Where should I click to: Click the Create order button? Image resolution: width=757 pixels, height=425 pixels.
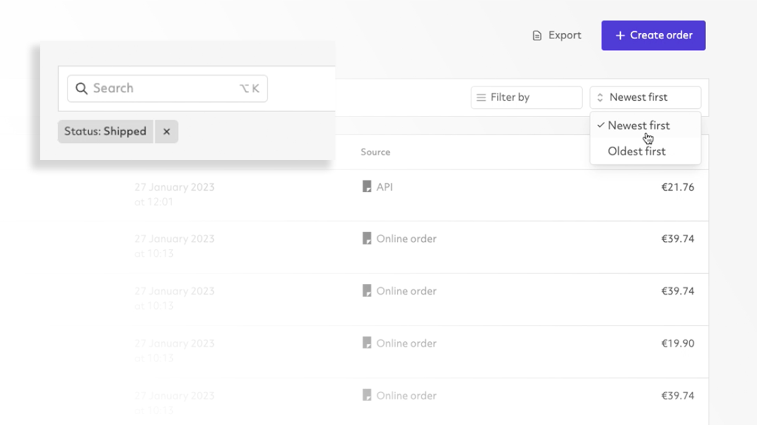pyautogui.click(x=653, y=35)
